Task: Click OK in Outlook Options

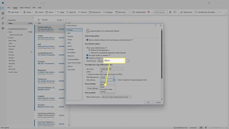Action: pyautogui.click(x=148, y=102)
